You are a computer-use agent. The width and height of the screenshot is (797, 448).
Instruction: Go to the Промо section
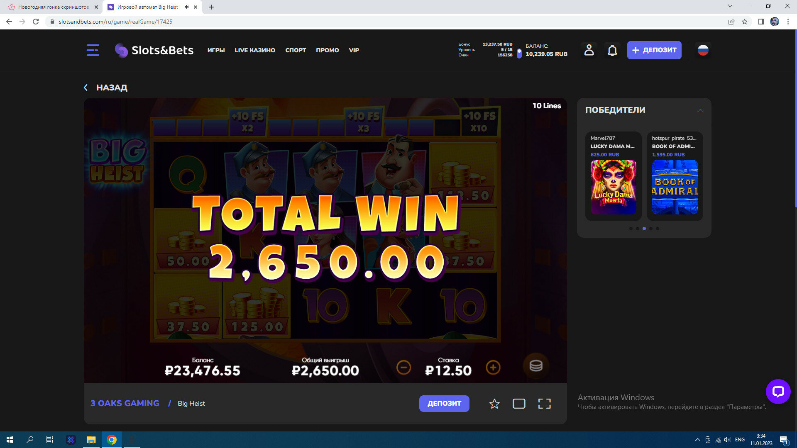(327, 50)
